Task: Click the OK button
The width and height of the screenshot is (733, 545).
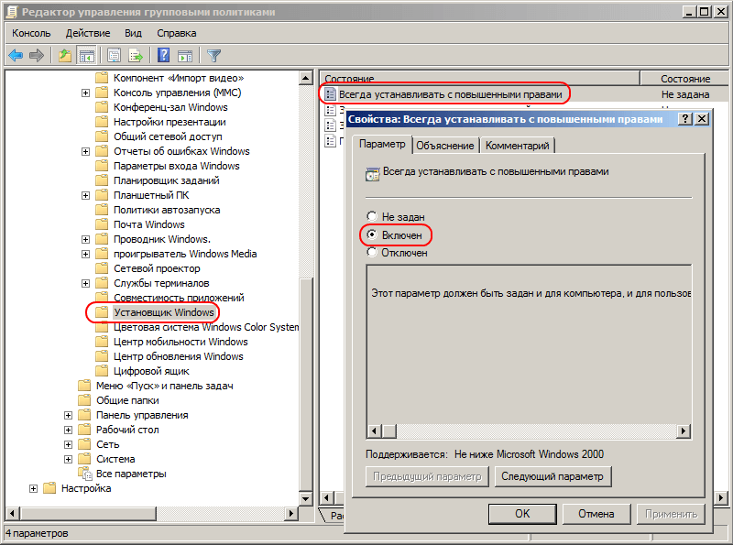Action: coord(522,514)
